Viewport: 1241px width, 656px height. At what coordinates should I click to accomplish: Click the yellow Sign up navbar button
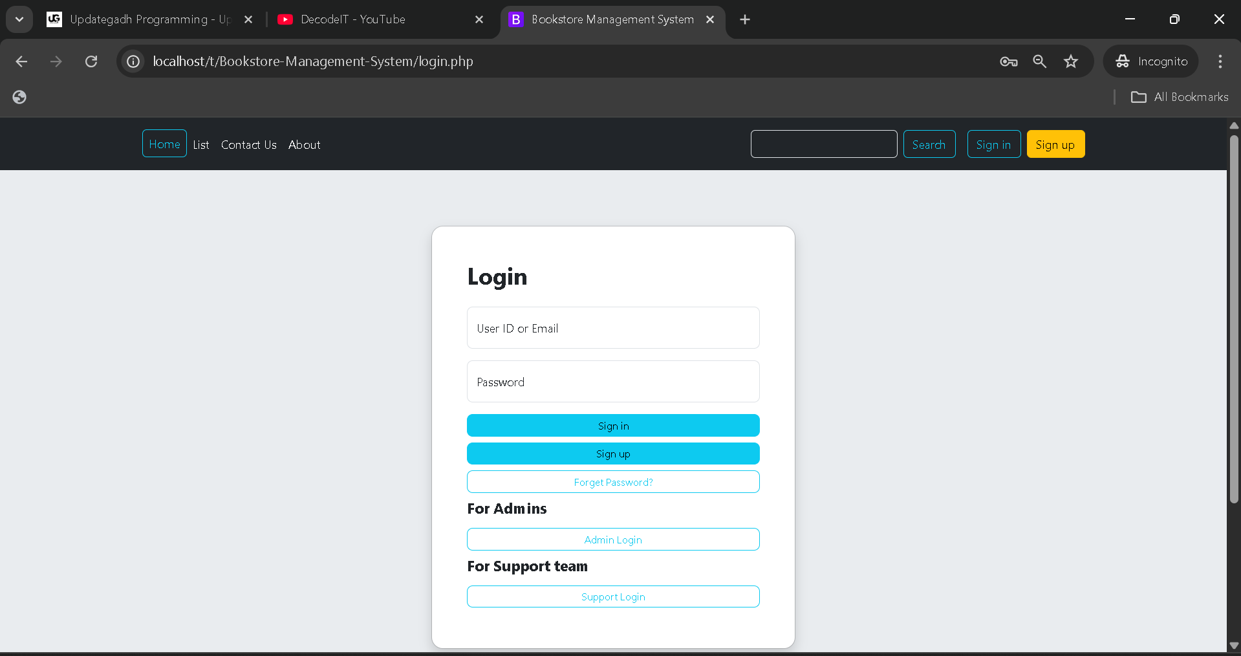click(1055, 144)
